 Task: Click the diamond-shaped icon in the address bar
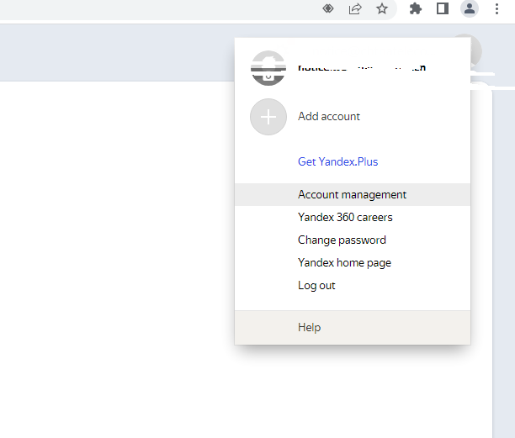[328, 8]
